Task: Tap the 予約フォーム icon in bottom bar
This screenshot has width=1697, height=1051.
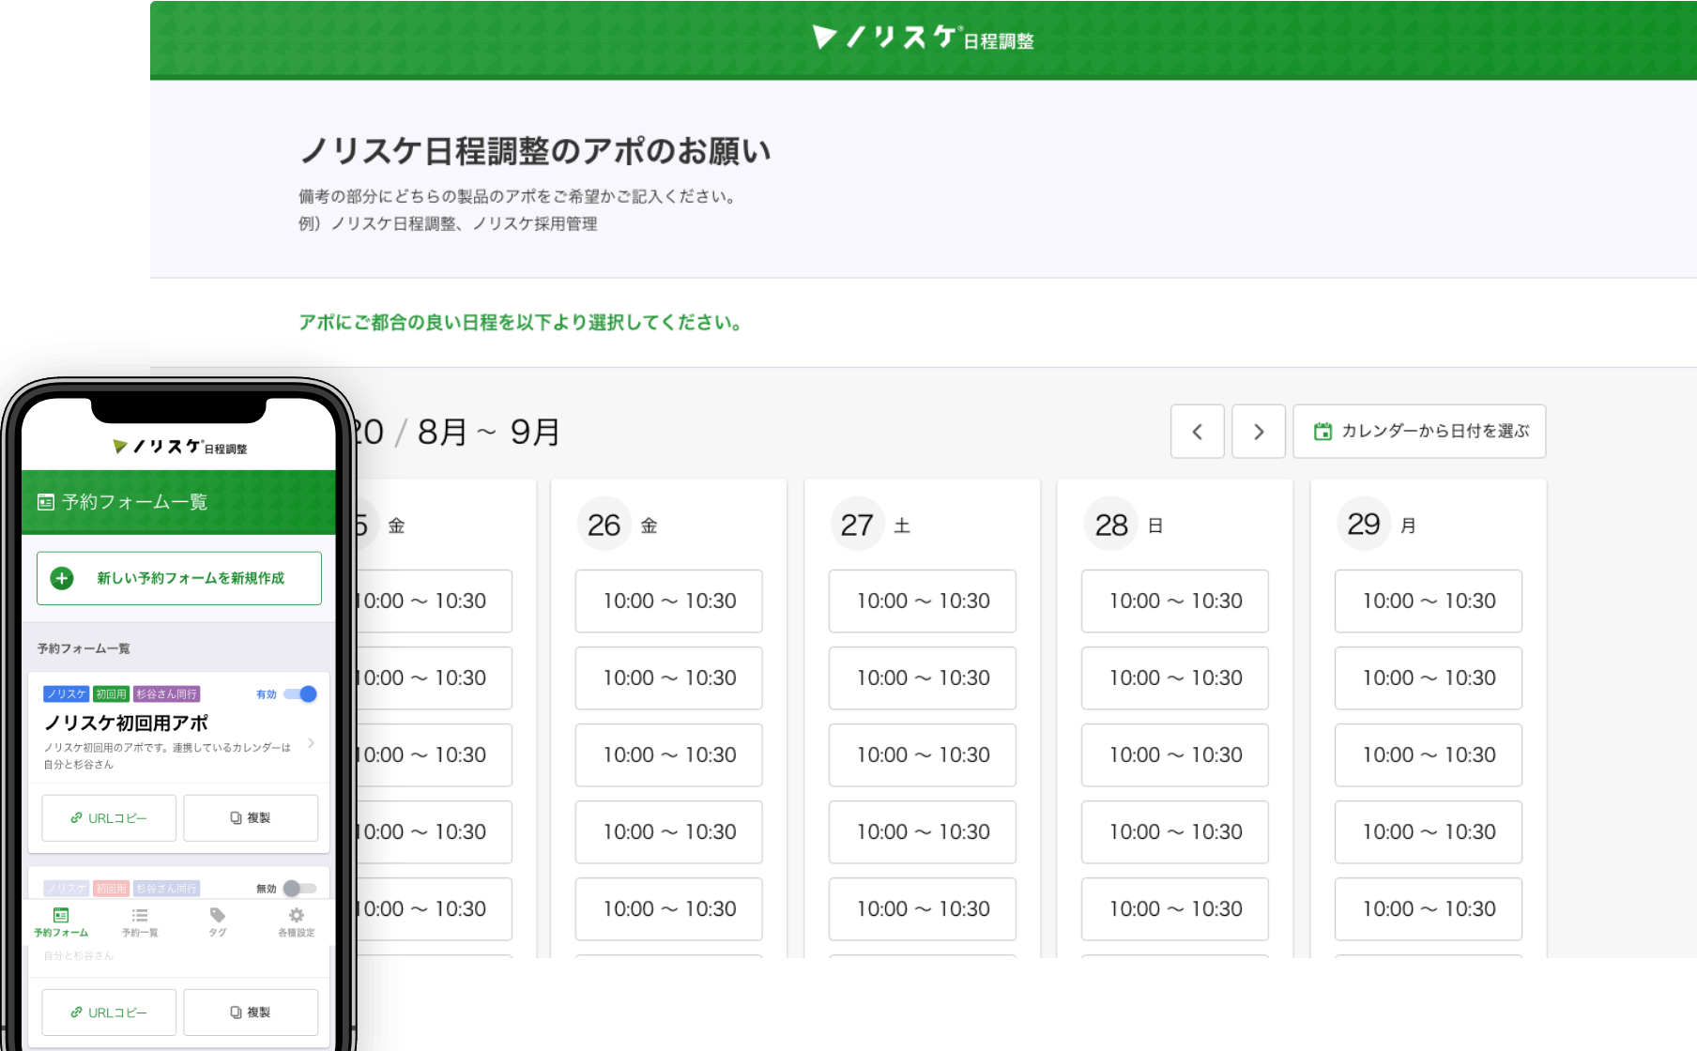Action: pyautogui.click(x=61, y=916)
